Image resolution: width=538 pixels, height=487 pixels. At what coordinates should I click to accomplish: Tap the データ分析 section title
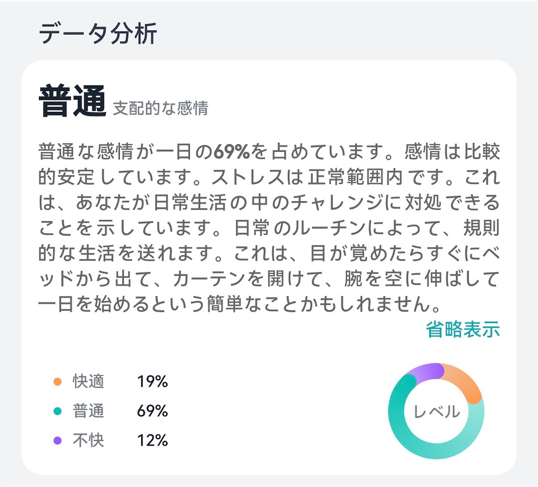(98, 35)
